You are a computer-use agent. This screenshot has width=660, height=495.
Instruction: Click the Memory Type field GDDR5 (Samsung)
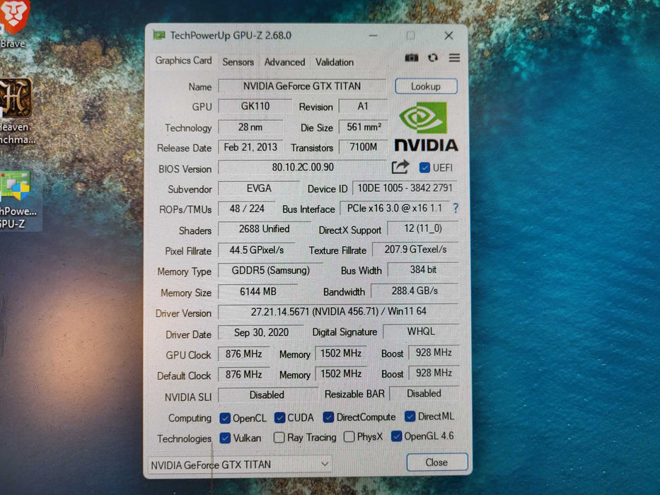click(270, 270)
